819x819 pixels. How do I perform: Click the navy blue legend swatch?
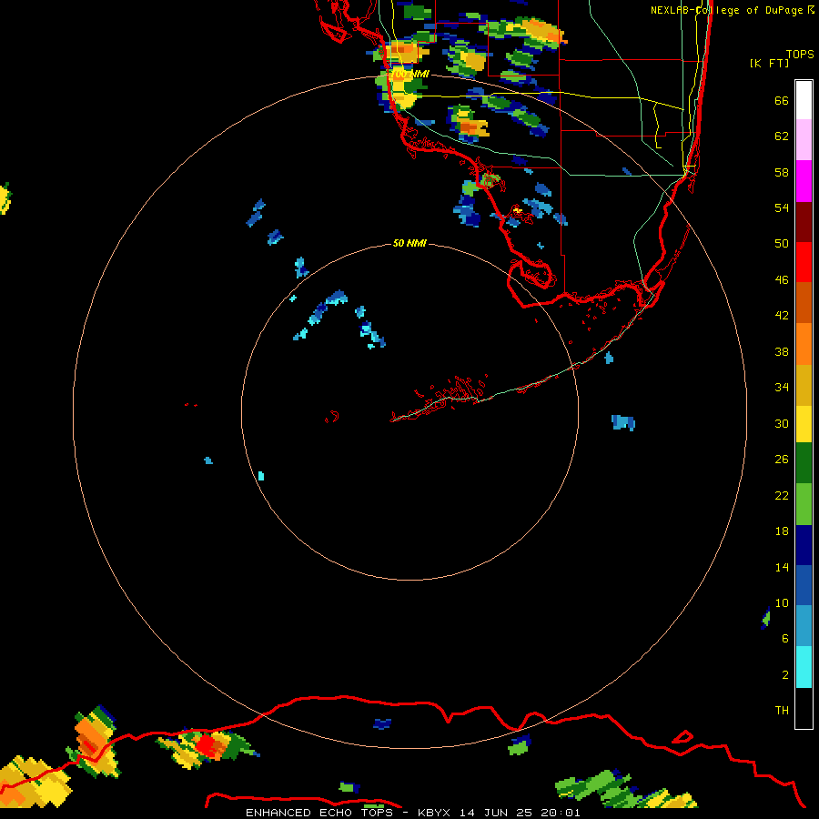[x=804, y=545]
